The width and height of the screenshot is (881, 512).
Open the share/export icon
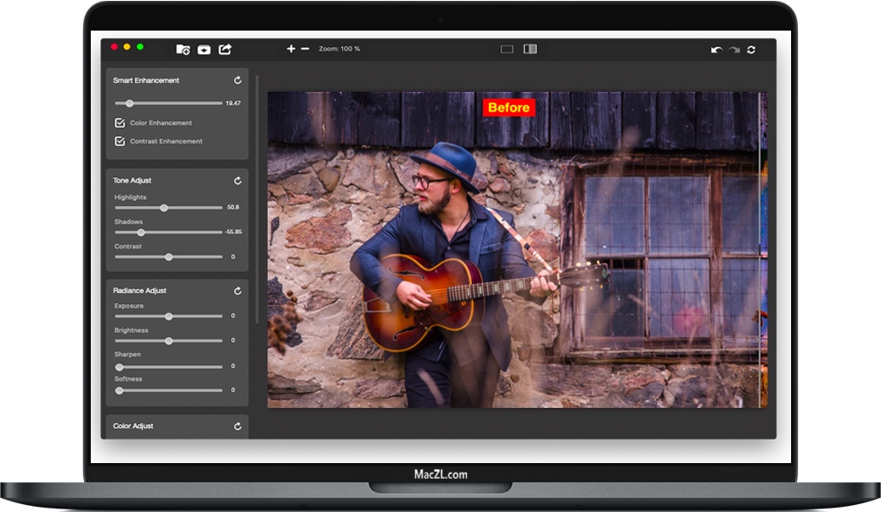224,49
